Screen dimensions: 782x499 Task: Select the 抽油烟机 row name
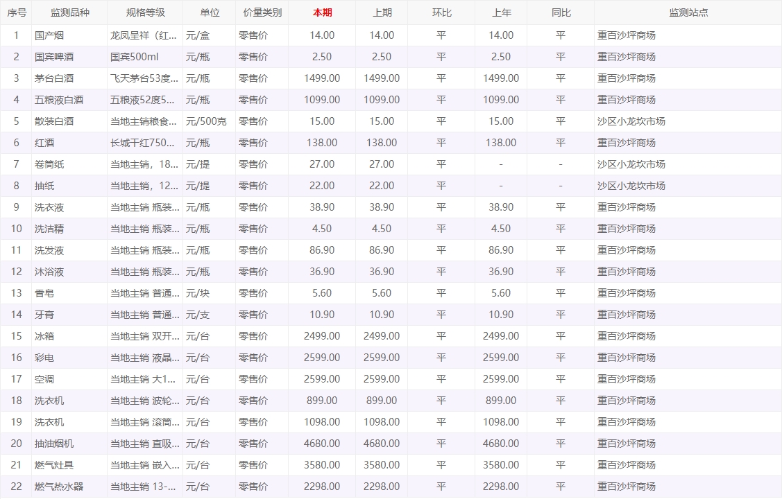(54, 444)
